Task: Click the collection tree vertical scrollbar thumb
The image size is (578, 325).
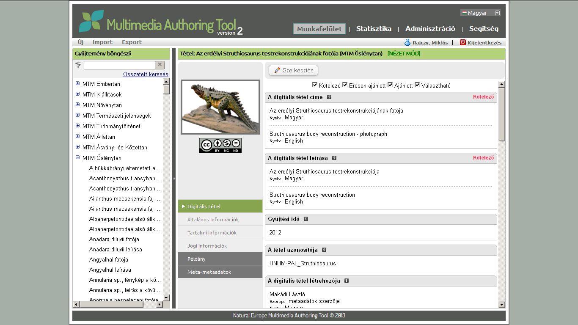Action: point(166,89)
